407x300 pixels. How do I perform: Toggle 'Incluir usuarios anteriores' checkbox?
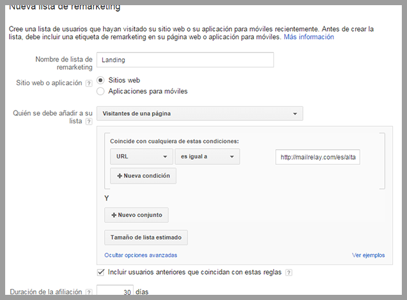pyautogui.click(x=100, y=272)
